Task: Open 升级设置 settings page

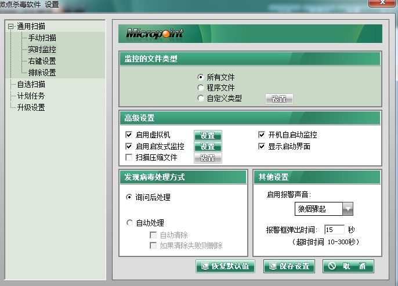Action: coord(31,107)
